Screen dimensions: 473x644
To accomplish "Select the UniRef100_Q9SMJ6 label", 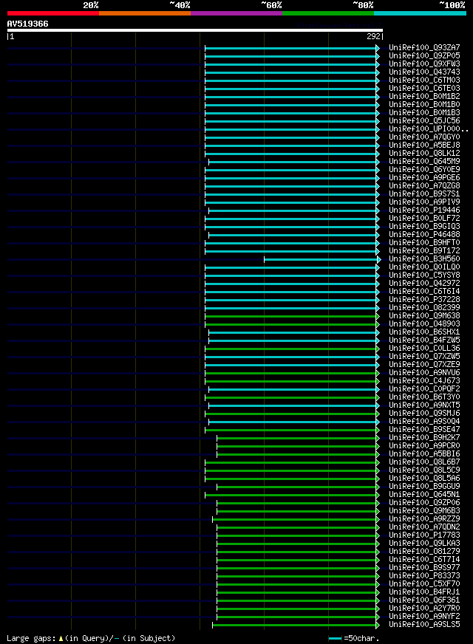I will click(424, 414).
